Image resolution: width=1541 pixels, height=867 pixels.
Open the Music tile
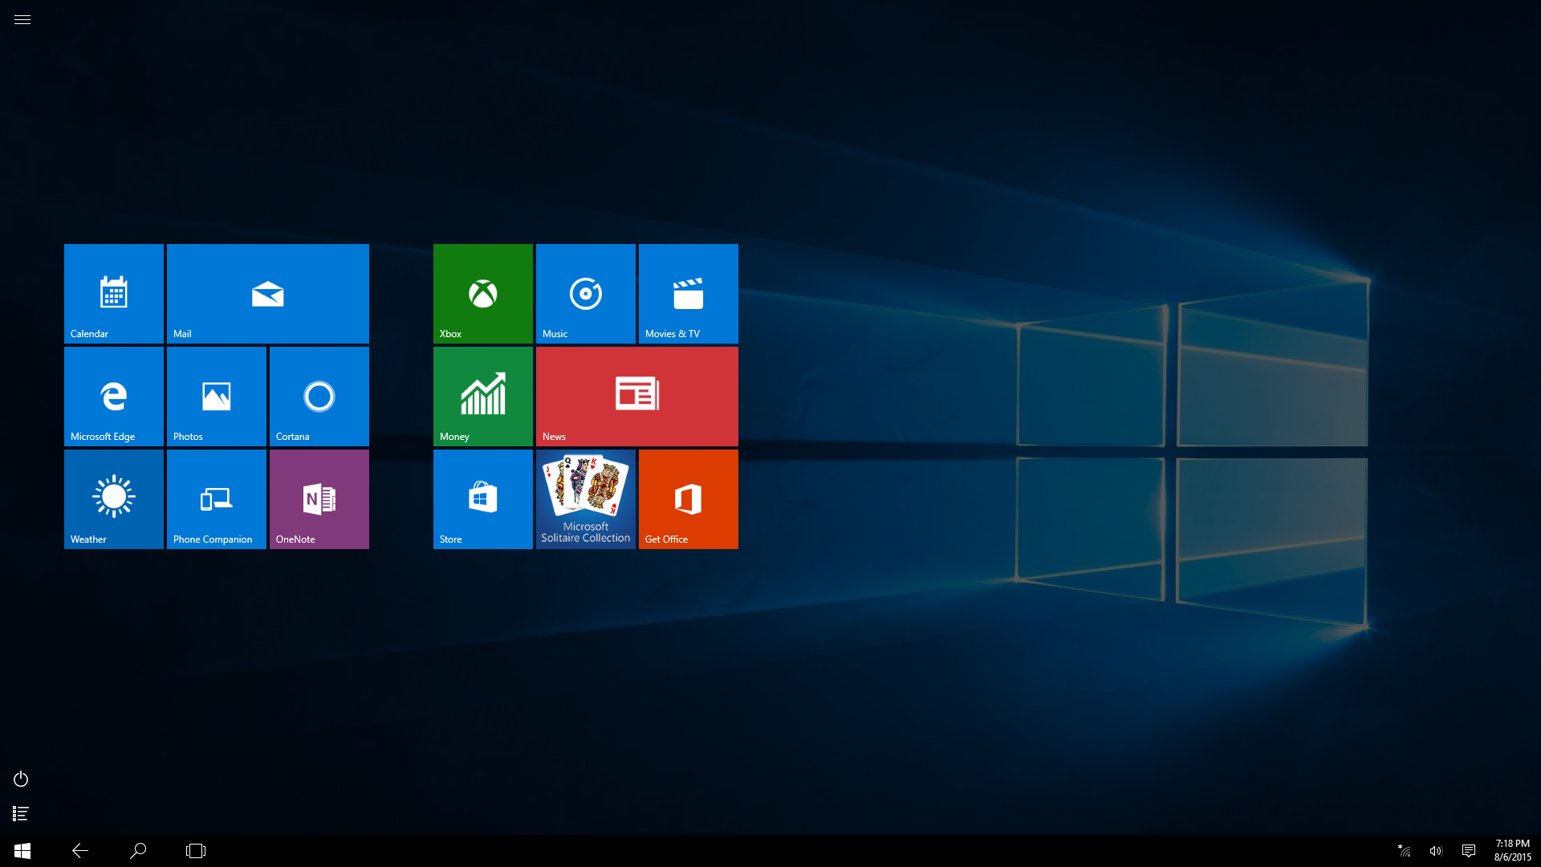point(586,294)
